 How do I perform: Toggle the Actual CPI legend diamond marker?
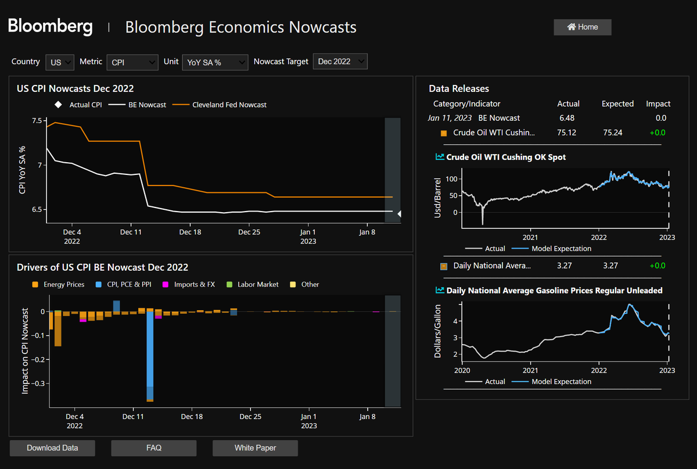tap(58, 105)
